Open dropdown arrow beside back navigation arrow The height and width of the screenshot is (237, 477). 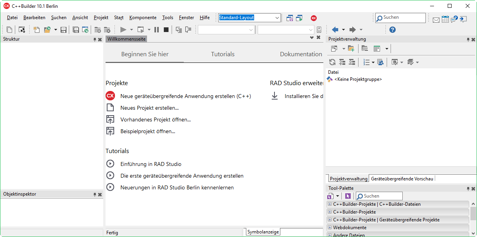(x=343, y=30)
